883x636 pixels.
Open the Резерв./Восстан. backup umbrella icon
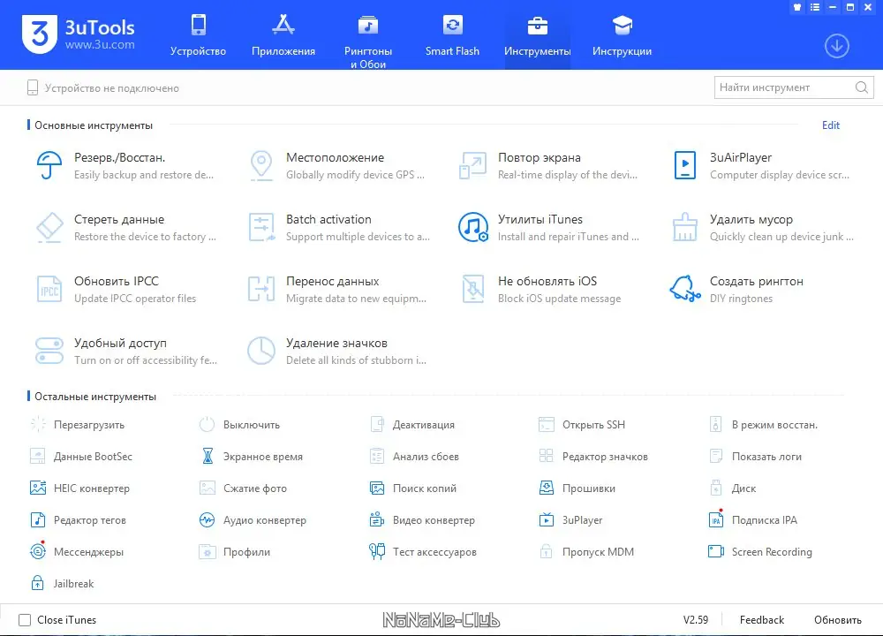(x=49, y=165)
